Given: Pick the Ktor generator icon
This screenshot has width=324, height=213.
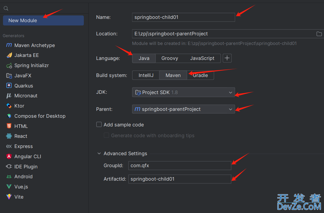Looking at the screenshot, I should [x=9, y=106].
